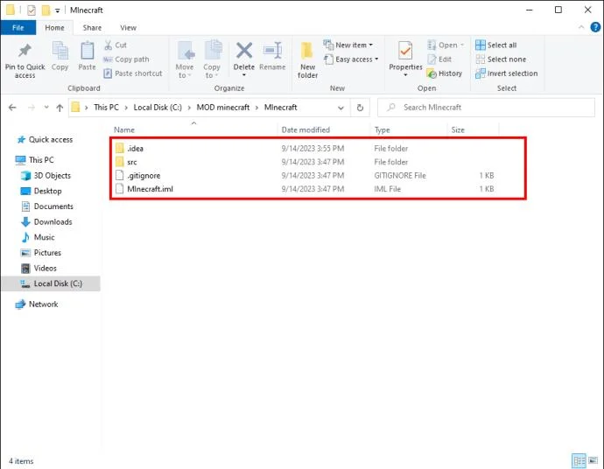
Task: Open Pictures in the sidebar
Action: (41, 253)
